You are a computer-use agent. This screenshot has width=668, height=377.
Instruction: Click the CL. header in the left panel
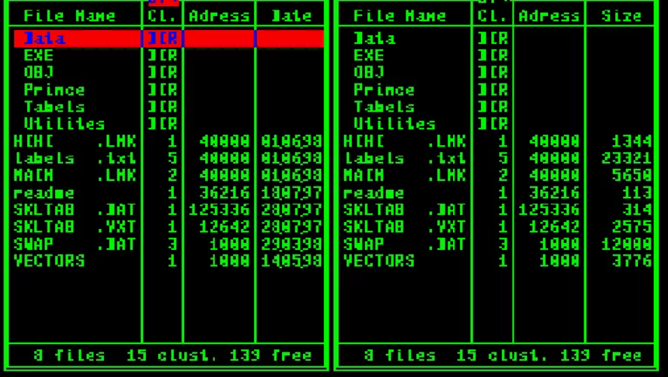tap(162, 16)
